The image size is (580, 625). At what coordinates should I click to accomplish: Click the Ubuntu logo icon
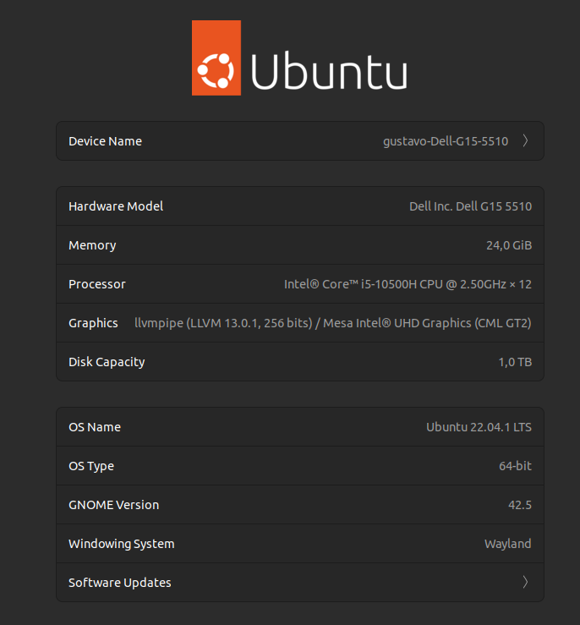(216, 58)
